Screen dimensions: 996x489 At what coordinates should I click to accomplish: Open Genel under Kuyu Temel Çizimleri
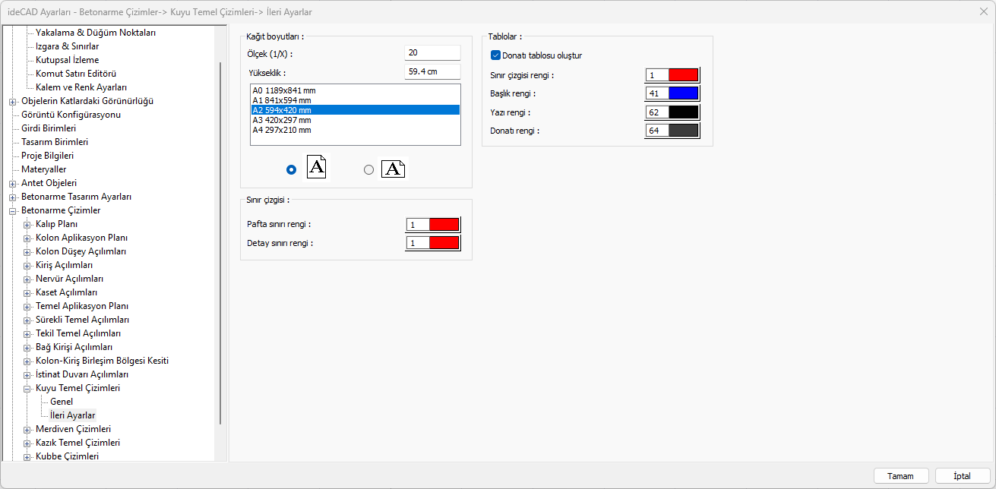point(62,402)
